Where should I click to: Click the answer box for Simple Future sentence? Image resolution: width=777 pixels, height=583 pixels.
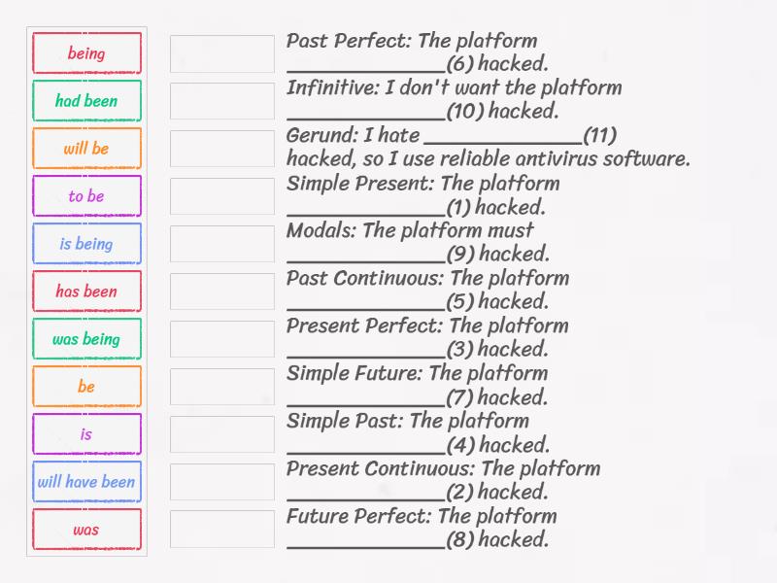coord(221,386)
